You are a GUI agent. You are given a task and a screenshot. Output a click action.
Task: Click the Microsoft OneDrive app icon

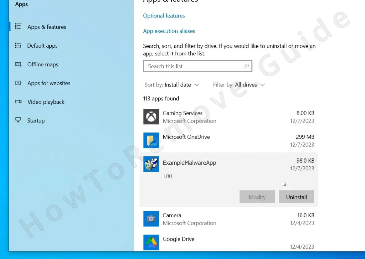coord(151,140)
